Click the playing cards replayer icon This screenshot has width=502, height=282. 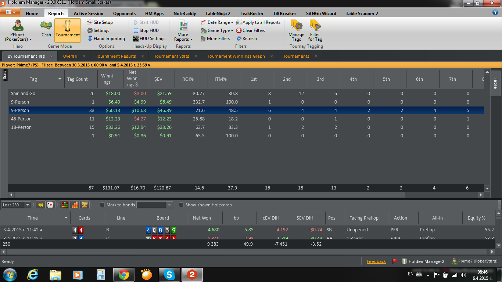[x=50, y=205]
